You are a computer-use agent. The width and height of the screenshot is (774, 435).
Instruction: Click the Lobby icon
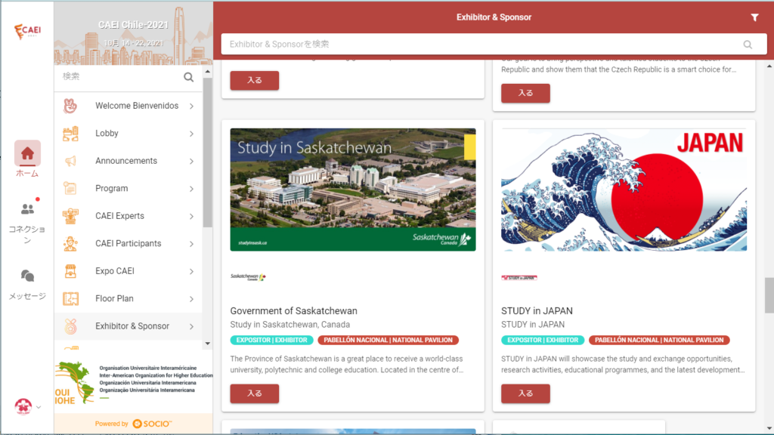(70, 134)
